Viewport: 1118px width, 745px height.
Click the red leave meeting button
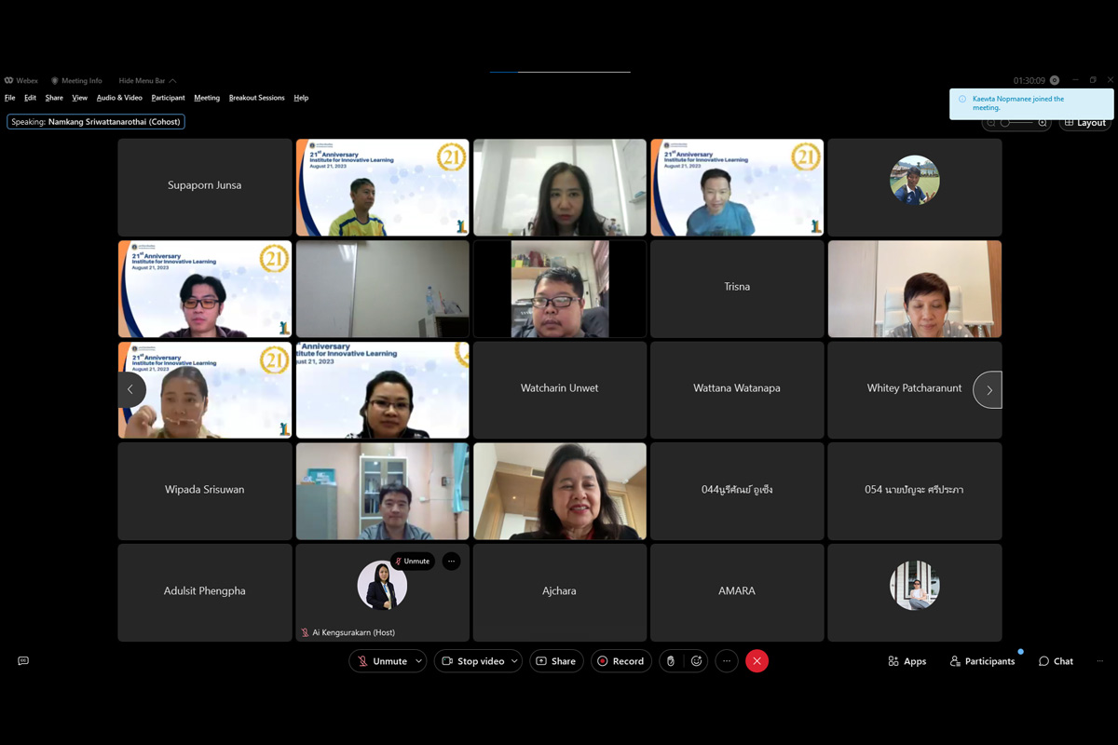click(x=757, y=661)
